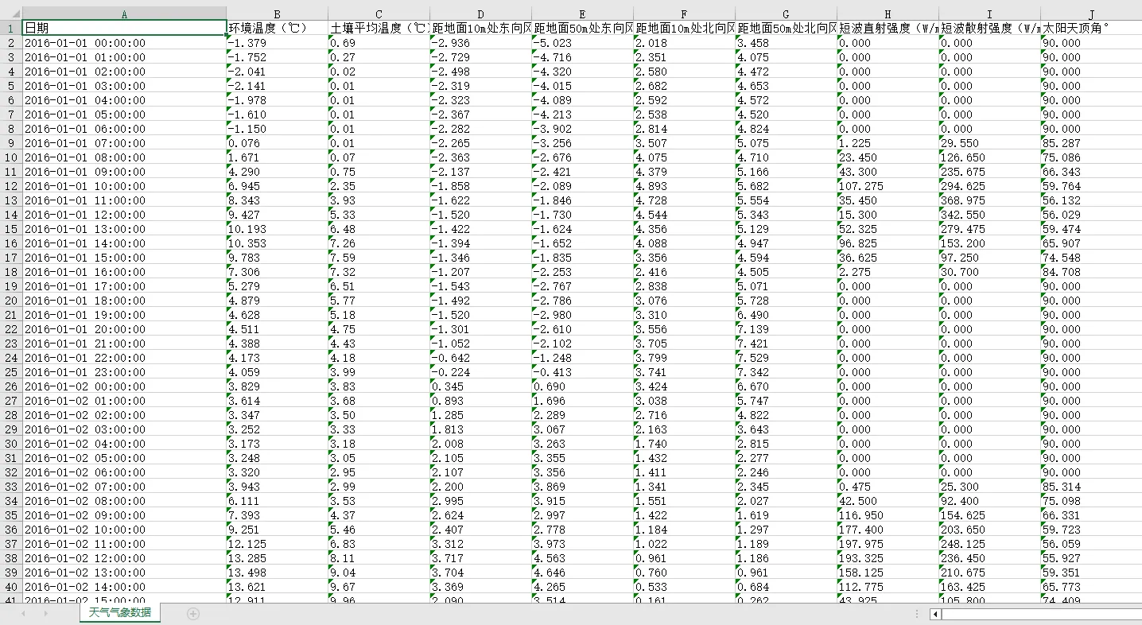This screenshot has height=625, width=1142.
Task: Click wind cell 4.893
Action: [x=684, y=186]
